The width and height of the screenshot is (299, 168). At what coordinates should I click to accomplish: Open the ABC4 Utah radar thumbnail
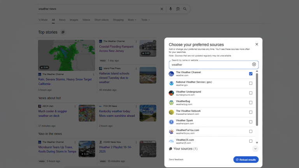click(x=87, y=113)
